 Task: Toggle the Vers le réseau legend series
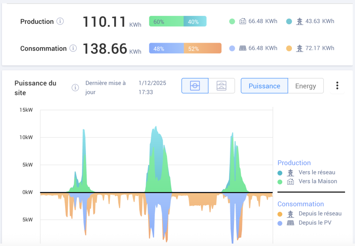coord(317,173)
